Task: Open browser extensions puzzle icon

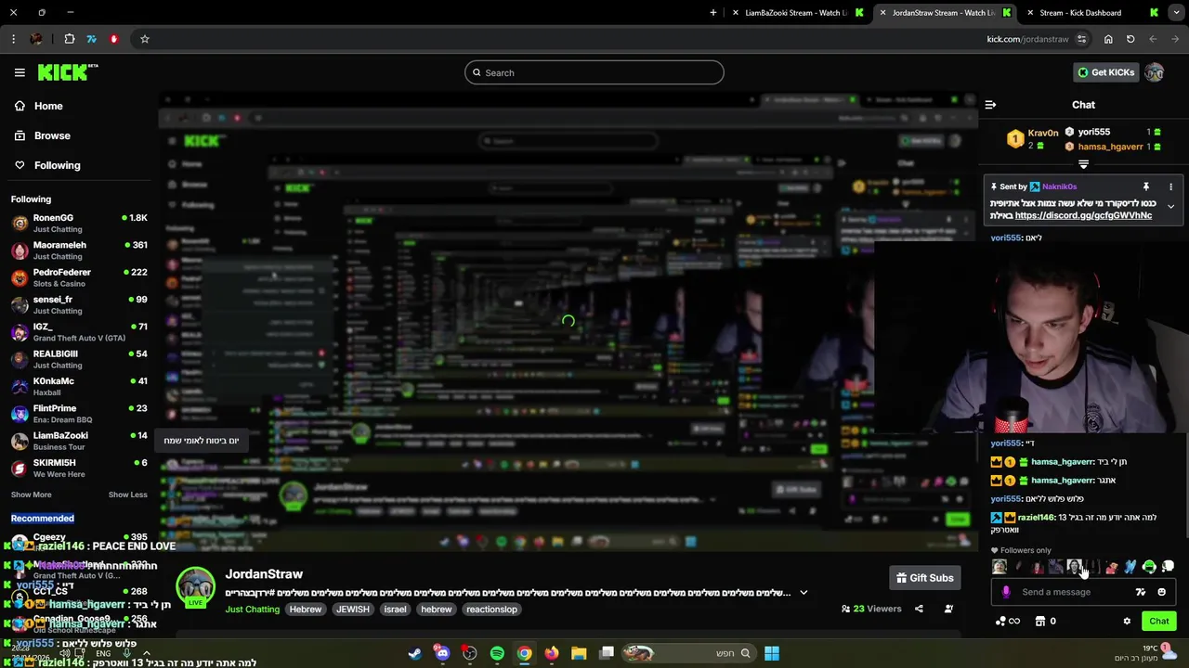Action: pyautogui.click(x=70, y=39)
